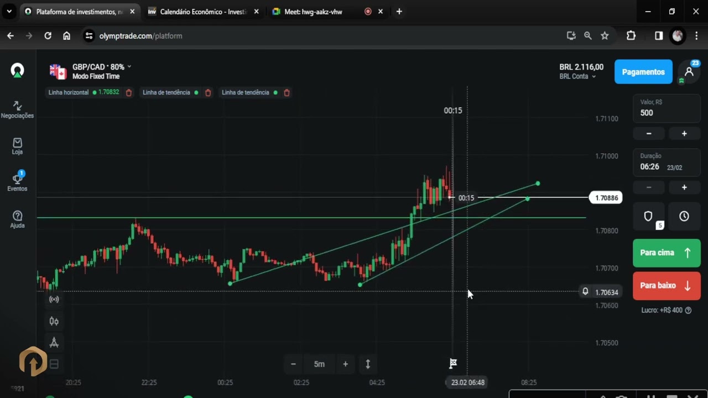Open a new browser tab

[x=399, y=12]
